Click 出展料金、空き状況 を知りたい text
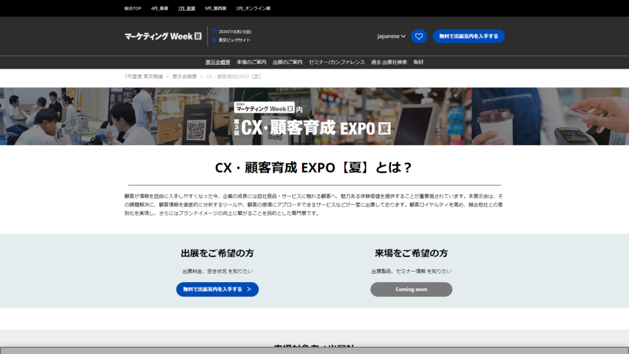The width and height of the screenshot is (629, 354). click(217, 271)
